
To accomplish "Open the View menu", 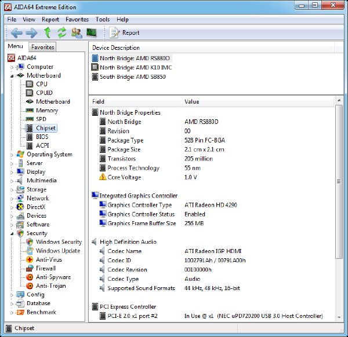I will 29,20.
